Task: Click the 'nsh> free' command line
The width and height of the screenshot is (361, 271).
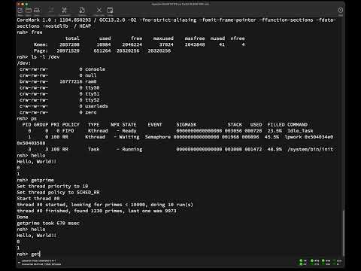Action: (x=29, y=32)
